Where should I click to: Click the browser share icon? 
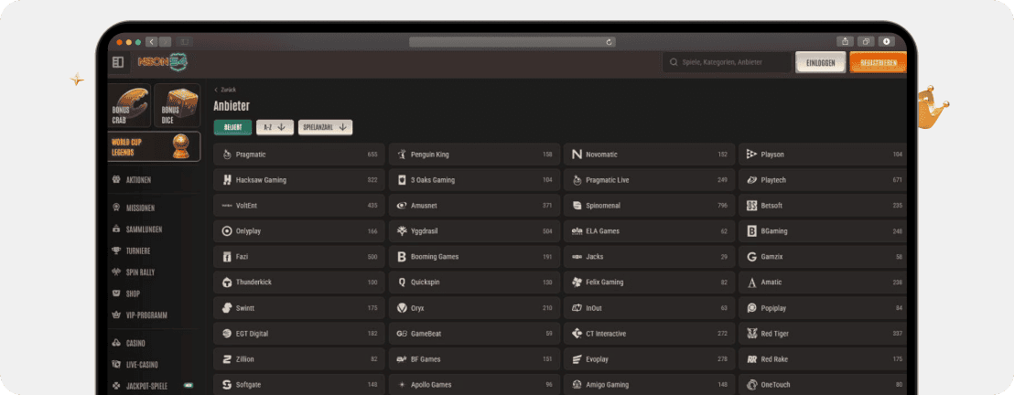click(846, 41)
